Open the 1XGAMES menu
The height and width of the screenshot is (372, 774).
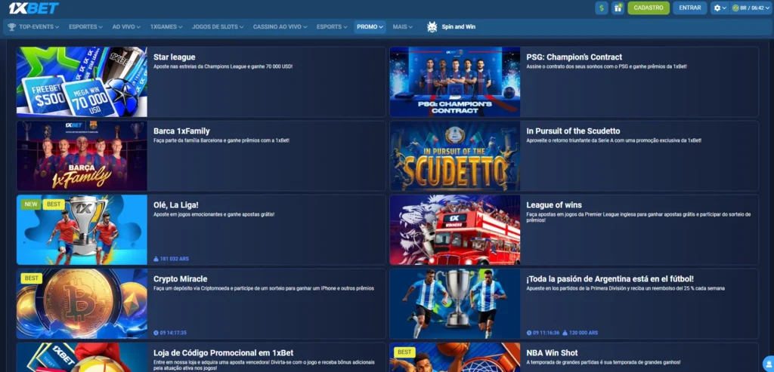[166, 27]
